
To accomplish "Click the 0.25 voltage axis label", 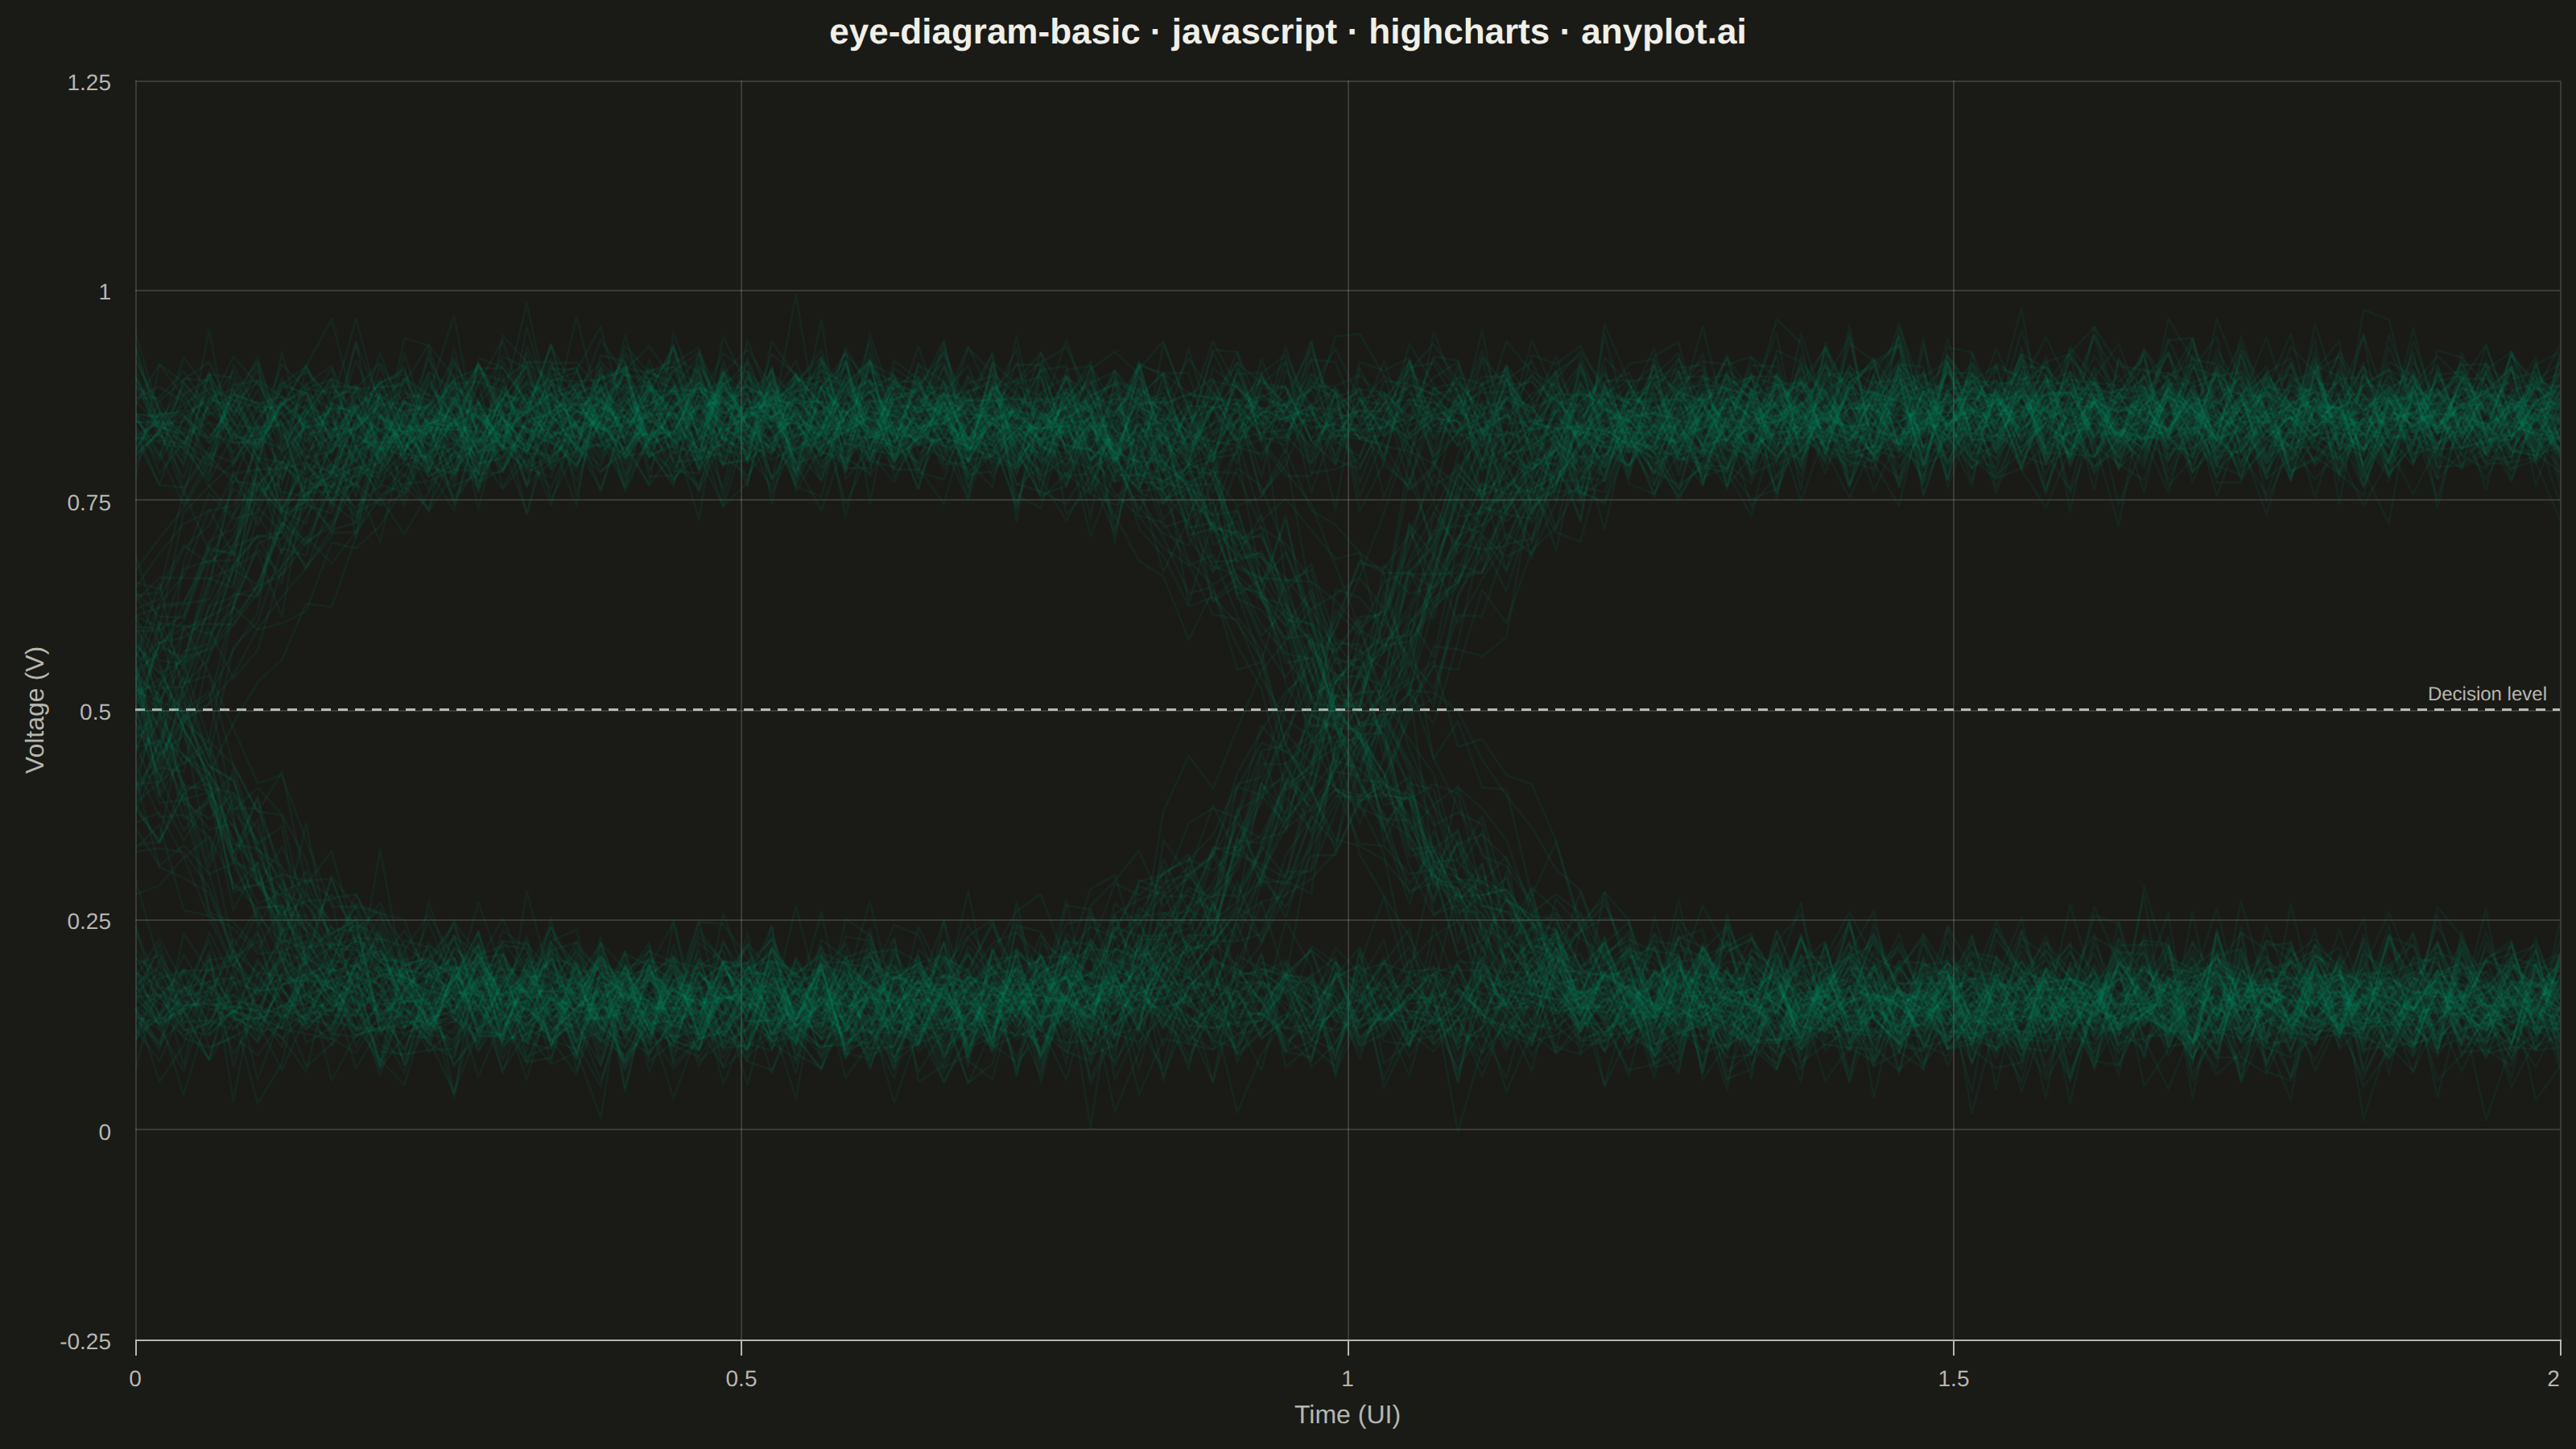I will pos(89,921).
